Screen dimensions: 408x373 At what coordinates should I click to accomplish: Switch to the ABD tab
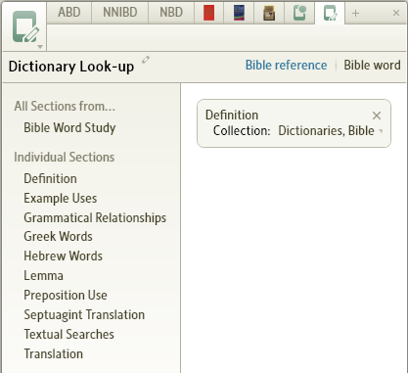(69, 13)
